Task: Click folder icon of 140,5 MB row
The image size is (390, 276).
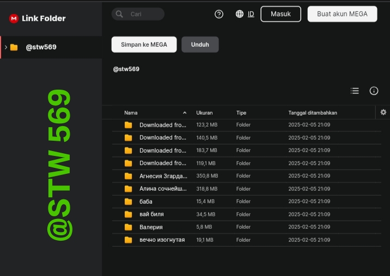Action: pos(128,137)
